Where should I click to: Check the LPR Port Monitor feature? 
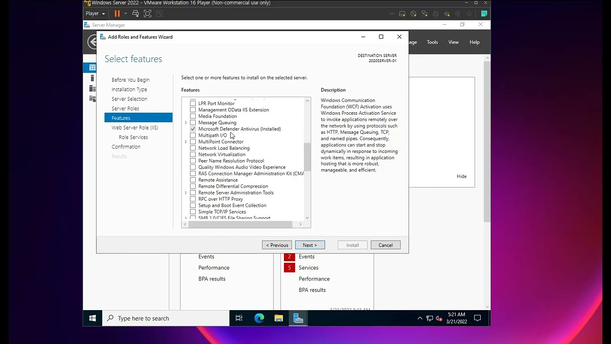(193, 103)
